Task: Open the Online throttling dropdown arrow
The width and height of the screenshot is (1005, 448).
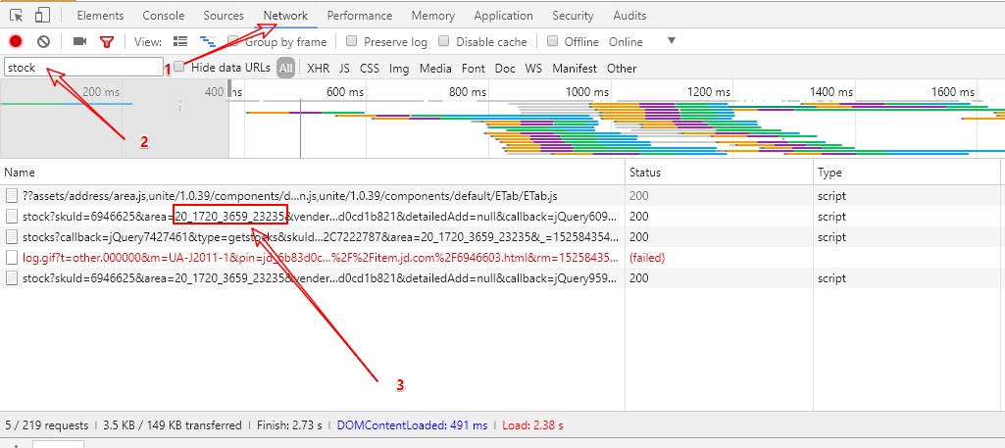Action: click(672, 41)
